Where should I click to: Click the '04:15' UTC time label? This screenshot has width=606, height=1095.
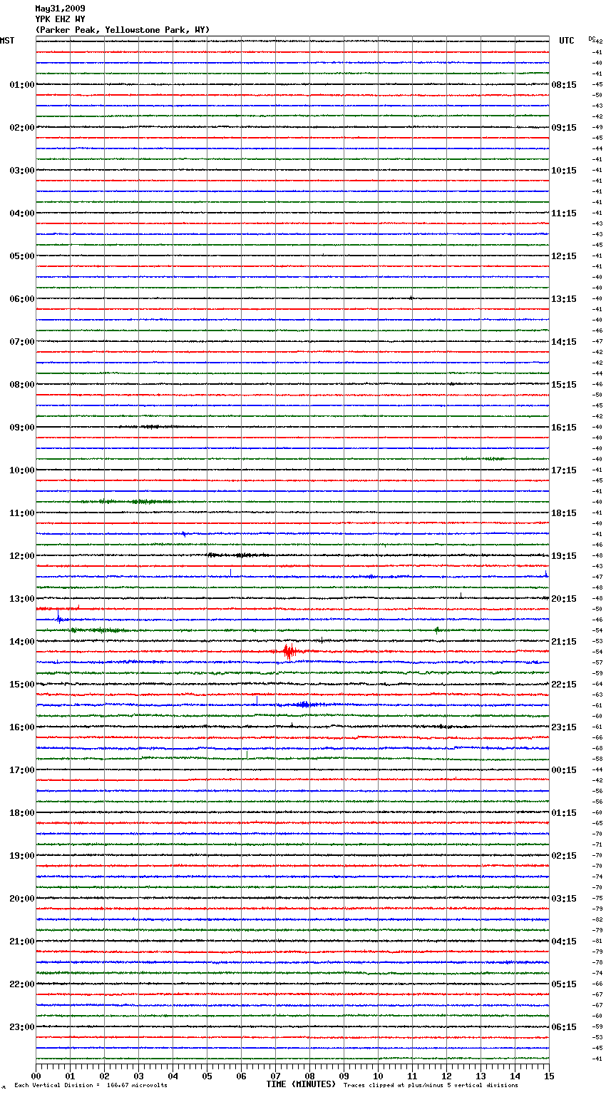click(x=564, y=942)
